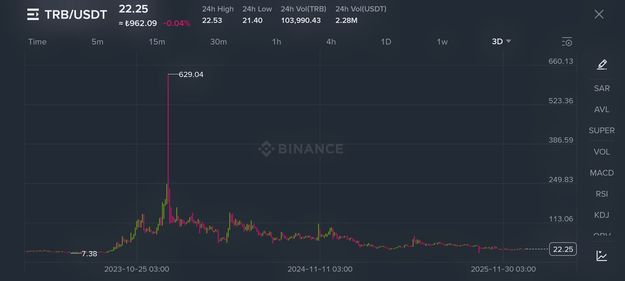625x281 pixels.
Task: Open the trading pair list menu icon
Action: 33,14
